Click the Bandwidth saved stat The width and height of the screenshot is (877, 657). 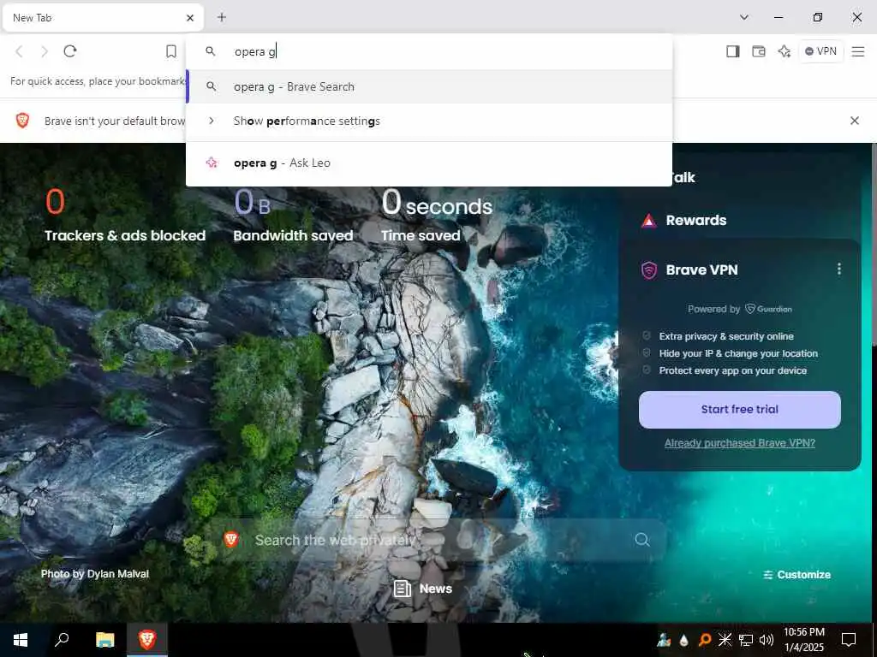(293, 216)
